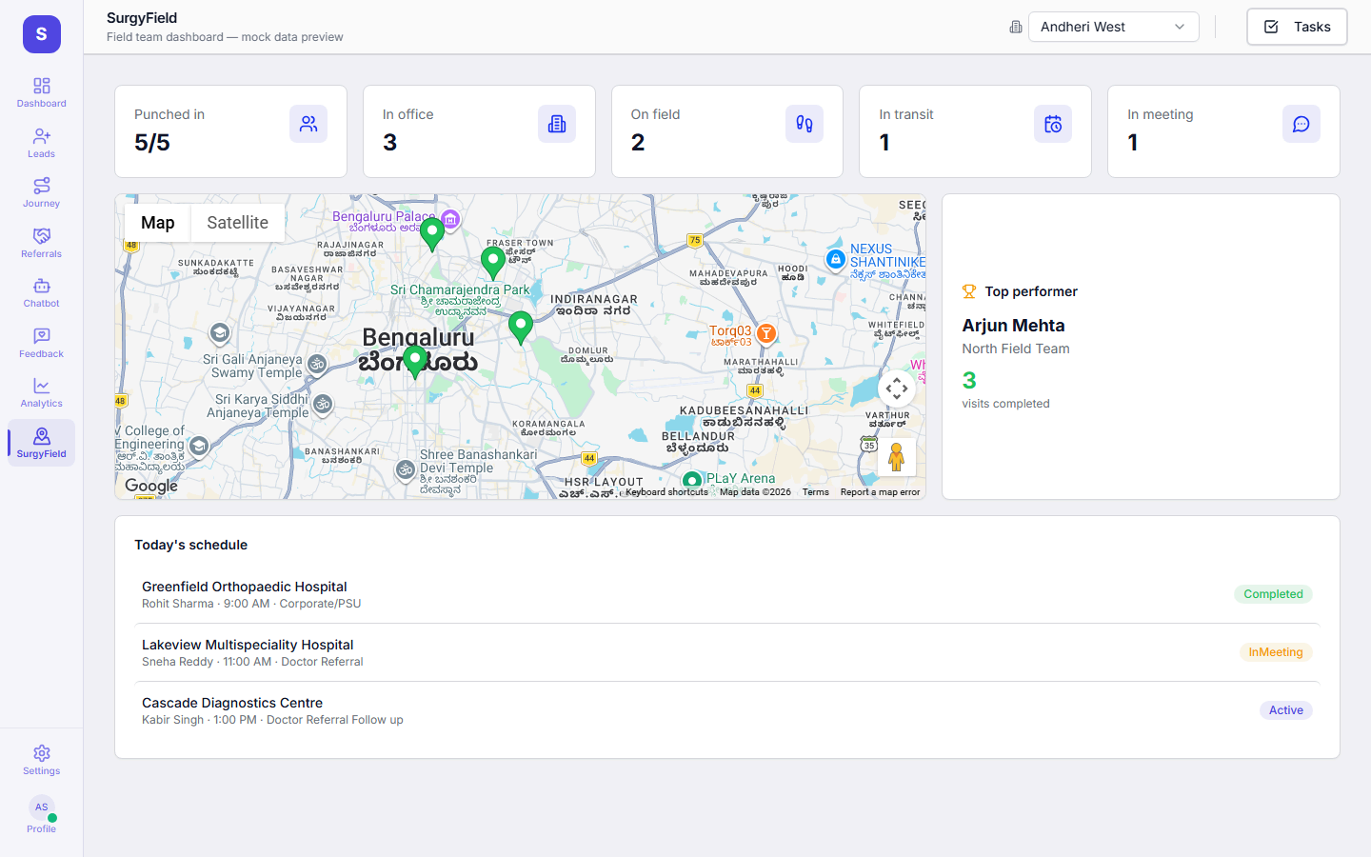Open the Leads sidebar item
This screenshot has height=857, width=1371.
point(41,143)
